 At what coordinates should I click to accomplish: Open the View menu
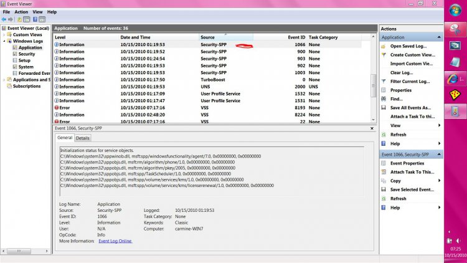tap(37, 12)
